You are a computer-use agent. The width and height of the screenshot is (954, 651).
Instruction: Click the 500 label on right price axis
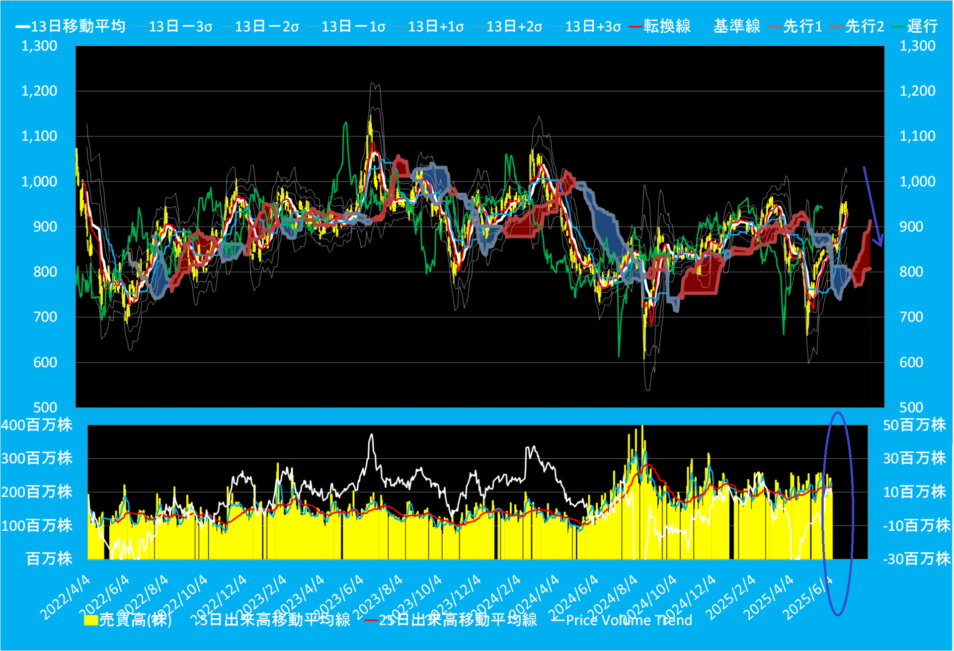[911, 407]
